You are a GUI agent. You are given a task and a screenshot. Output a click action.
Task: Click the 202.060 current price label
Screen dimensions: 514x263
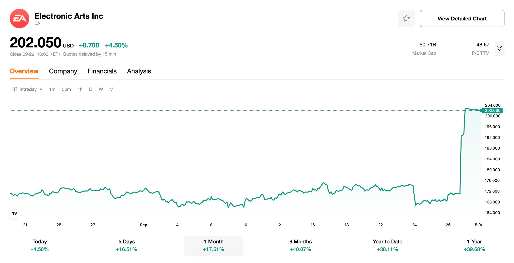(492, 110)
